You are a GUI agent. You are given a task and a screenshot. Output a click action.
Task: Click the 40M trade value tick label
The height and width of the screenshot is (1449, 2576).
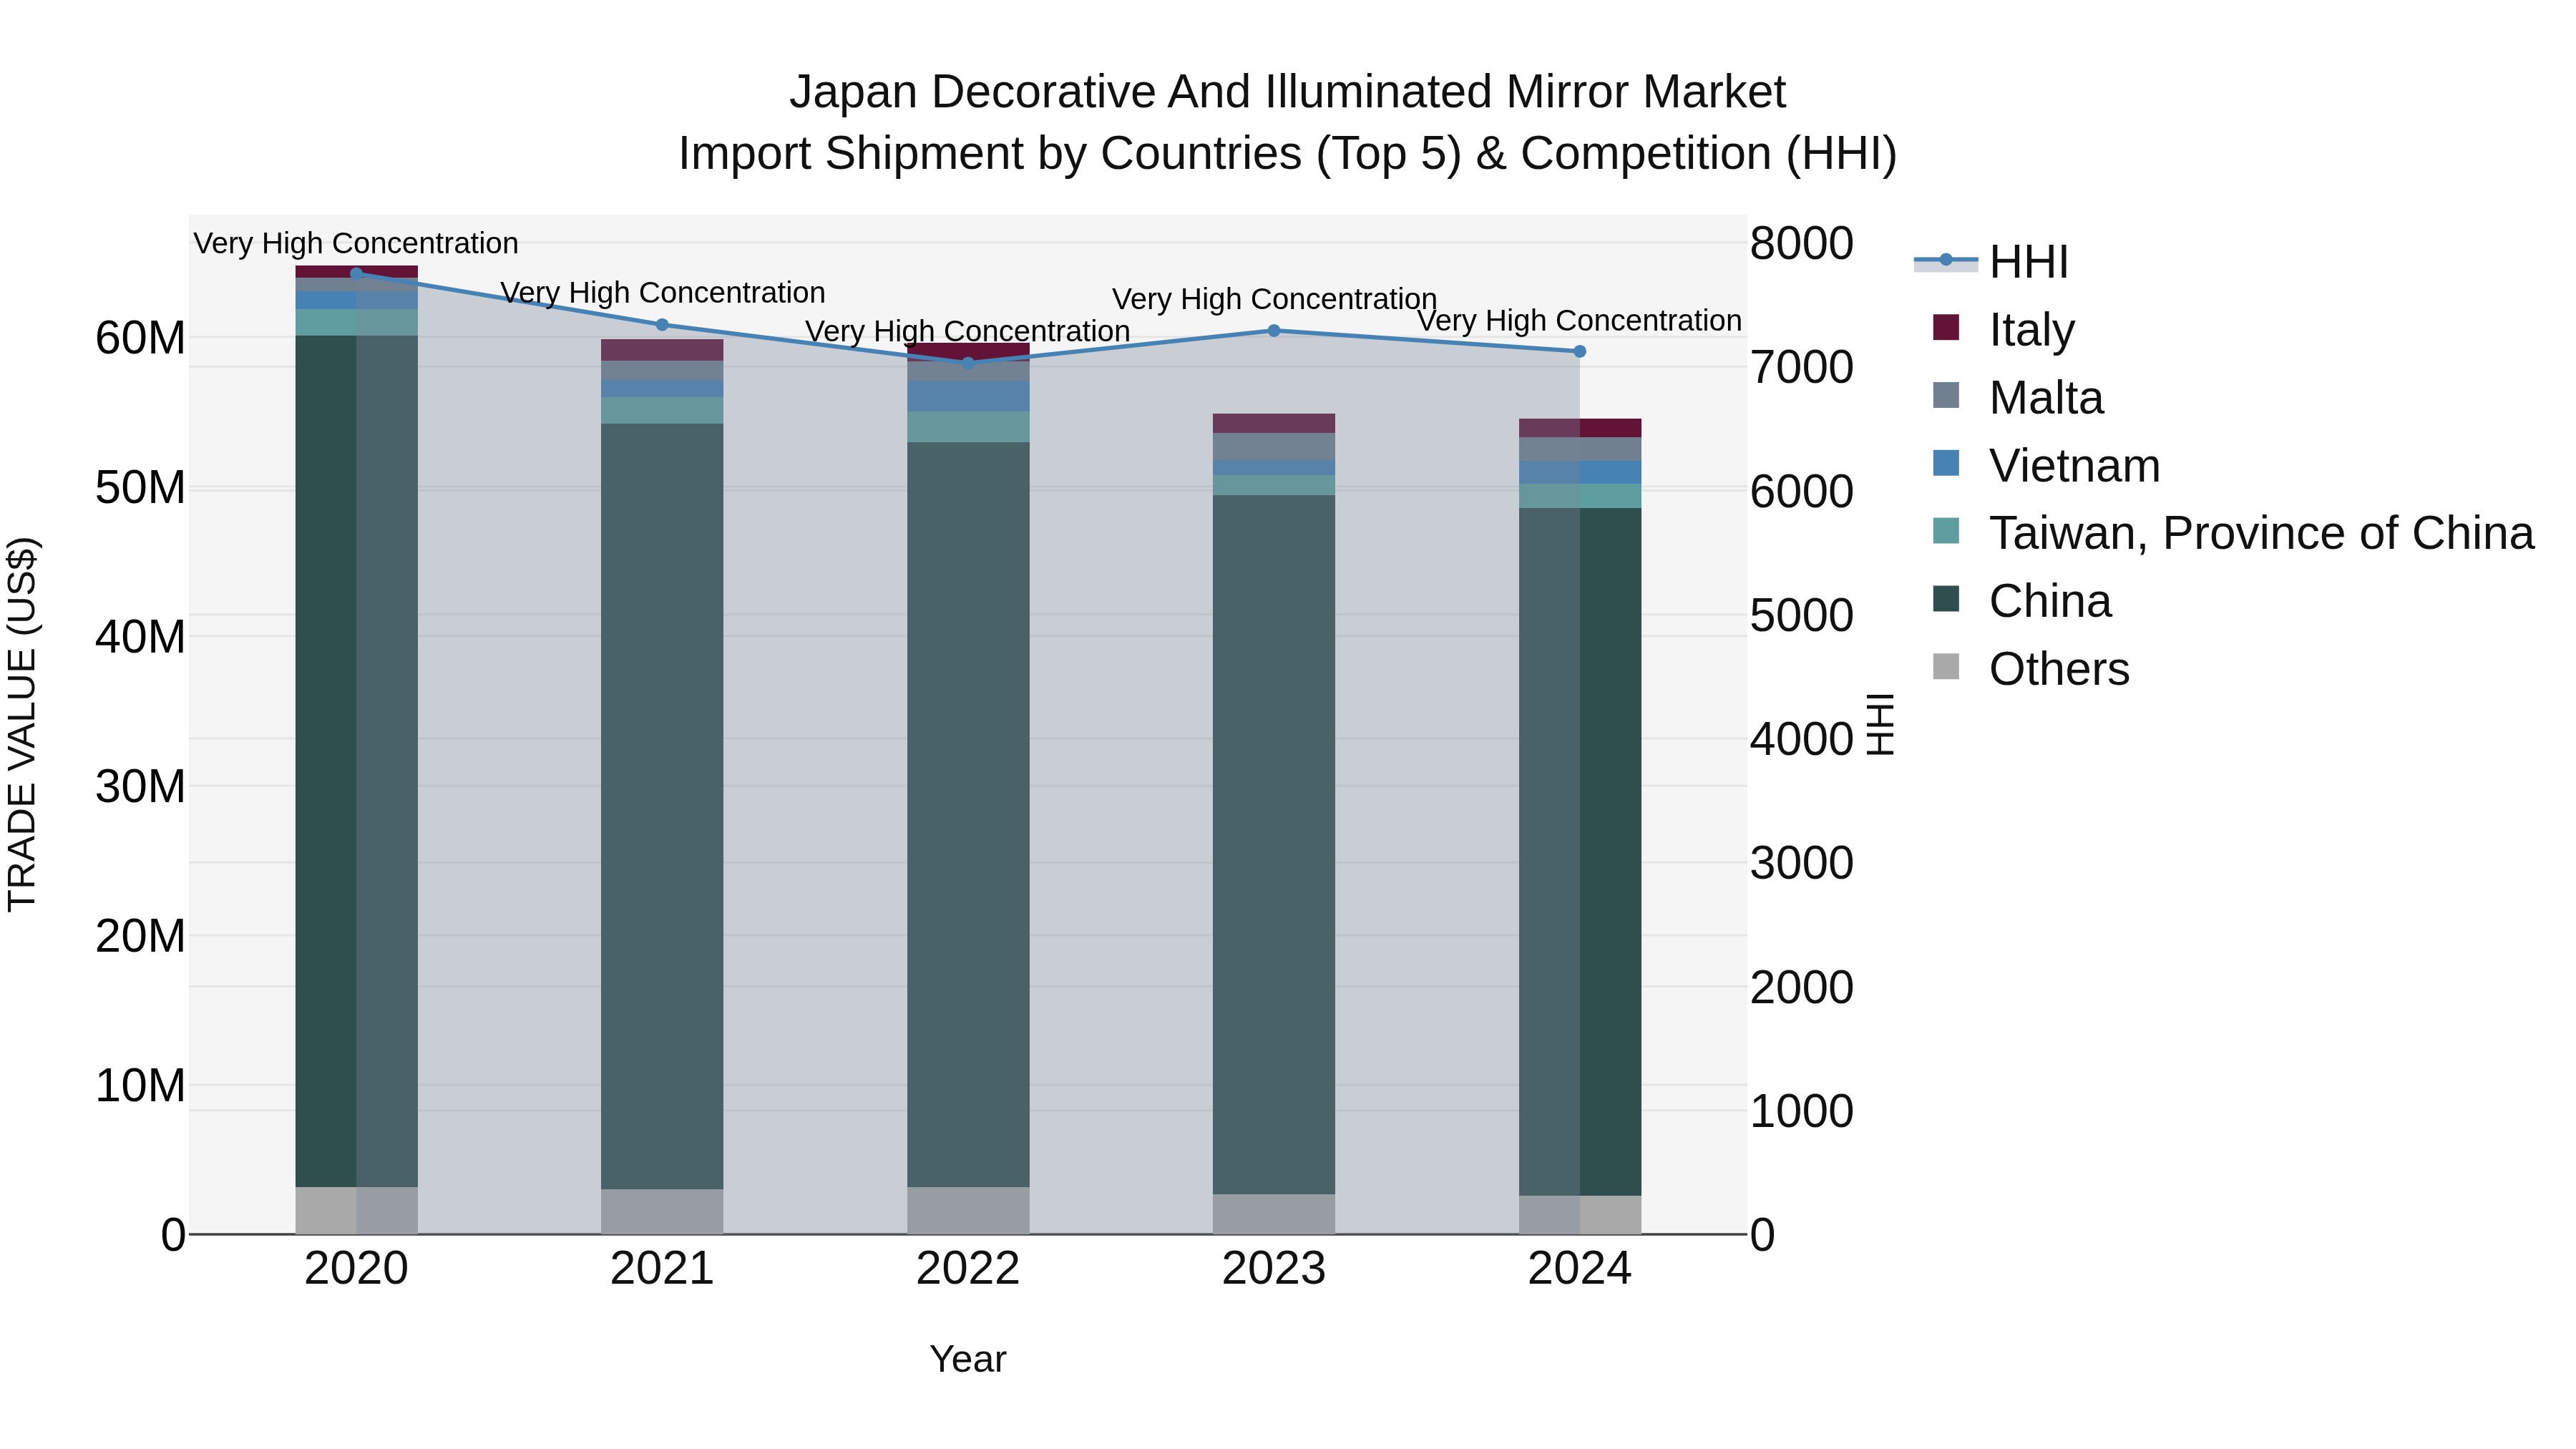(140, 637)
